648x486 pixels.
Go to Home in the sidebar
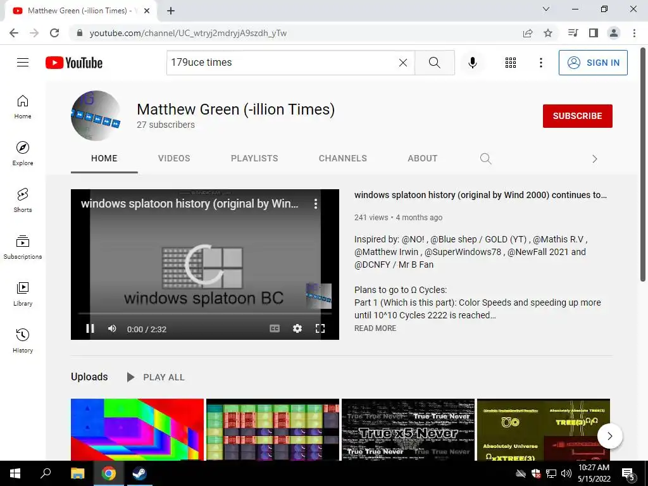point(23,107)
